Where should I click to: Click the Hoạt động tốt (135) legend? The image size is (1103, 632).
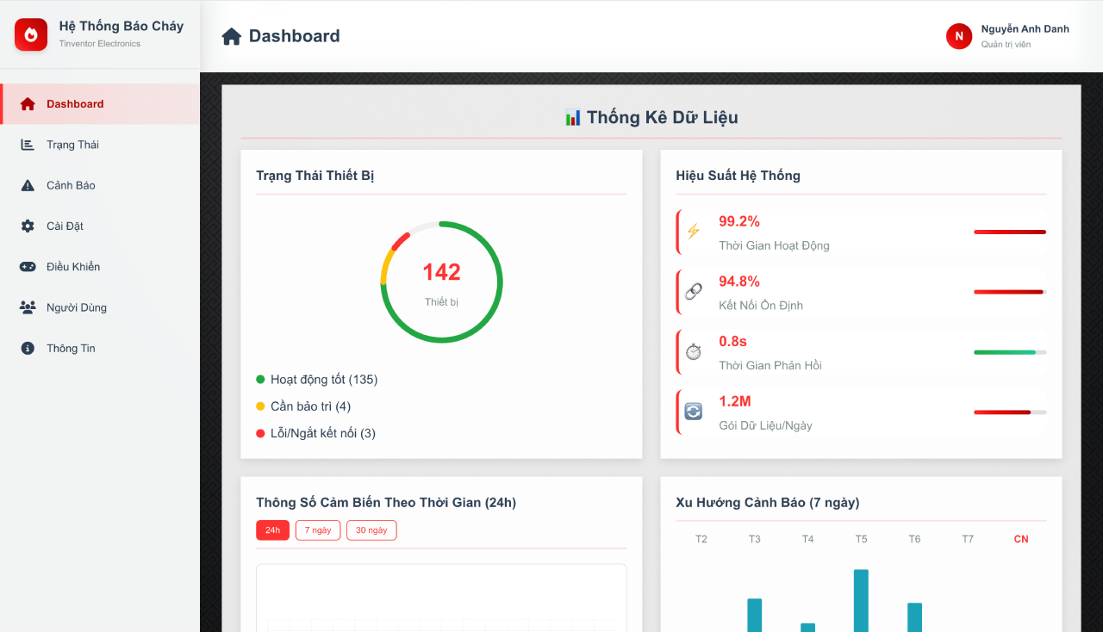pos(323,380)
